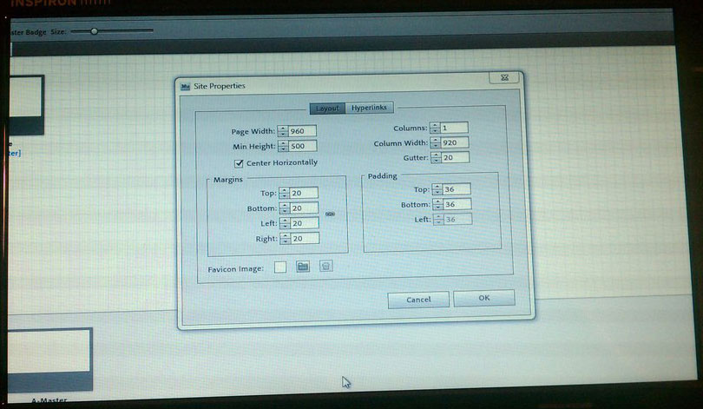703x409 pixels.
Task: Click the favicon delete trash icon
Action: click(x=326, y=267)
